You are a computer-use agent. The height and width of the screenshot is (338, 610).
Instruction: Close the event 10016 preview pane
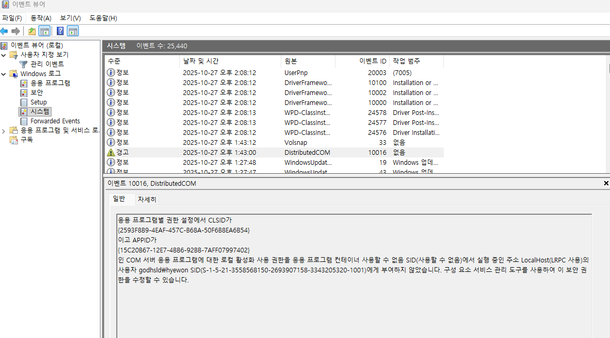pyautogui.click(x=606, y=183)
